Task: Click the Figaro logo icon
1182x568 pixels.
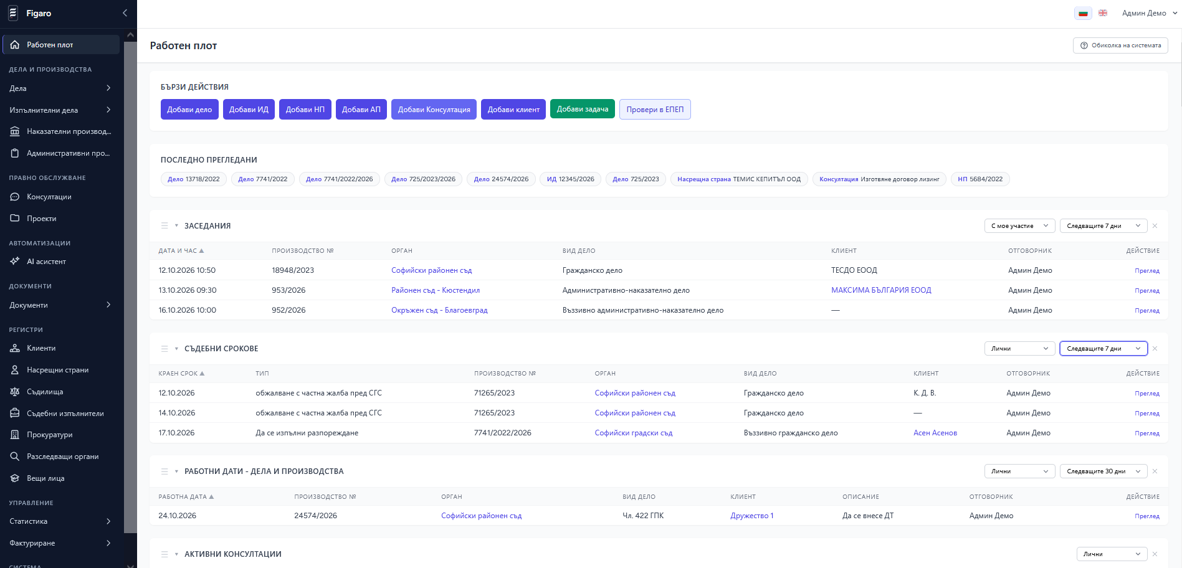Action: click(13, 13)
